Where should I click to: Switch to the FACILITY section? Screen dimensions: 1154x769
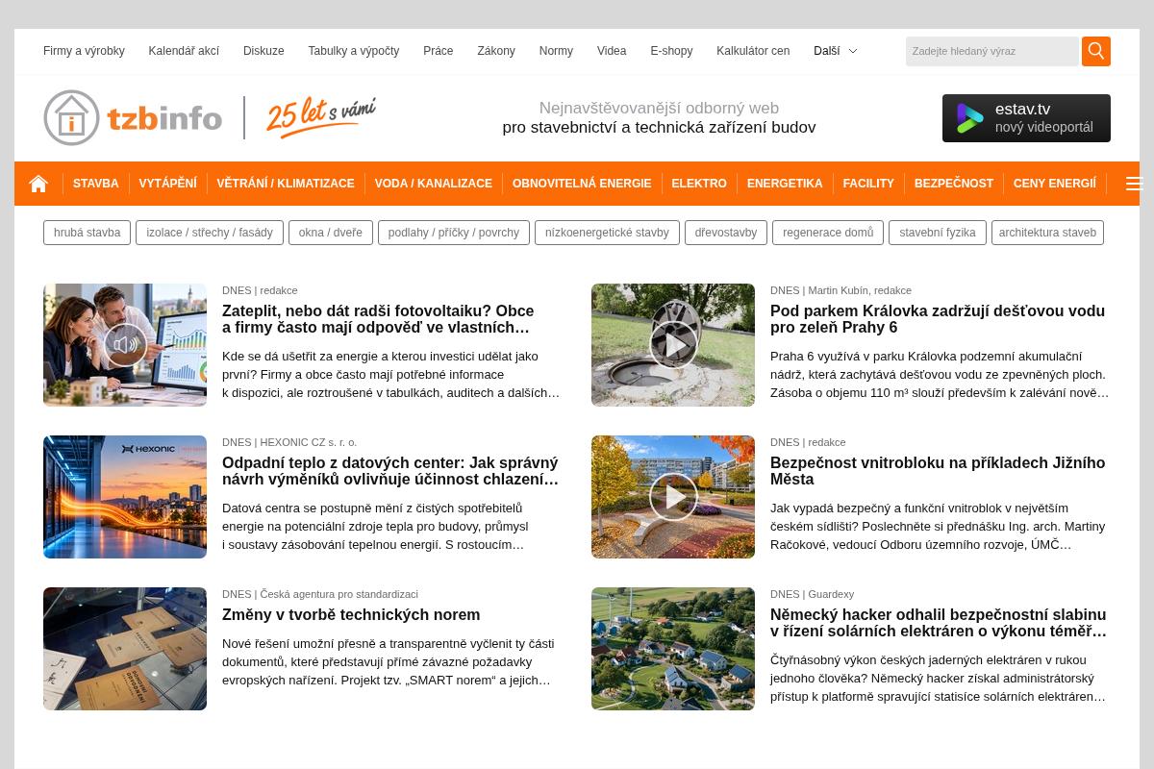(x=868, y=184)
